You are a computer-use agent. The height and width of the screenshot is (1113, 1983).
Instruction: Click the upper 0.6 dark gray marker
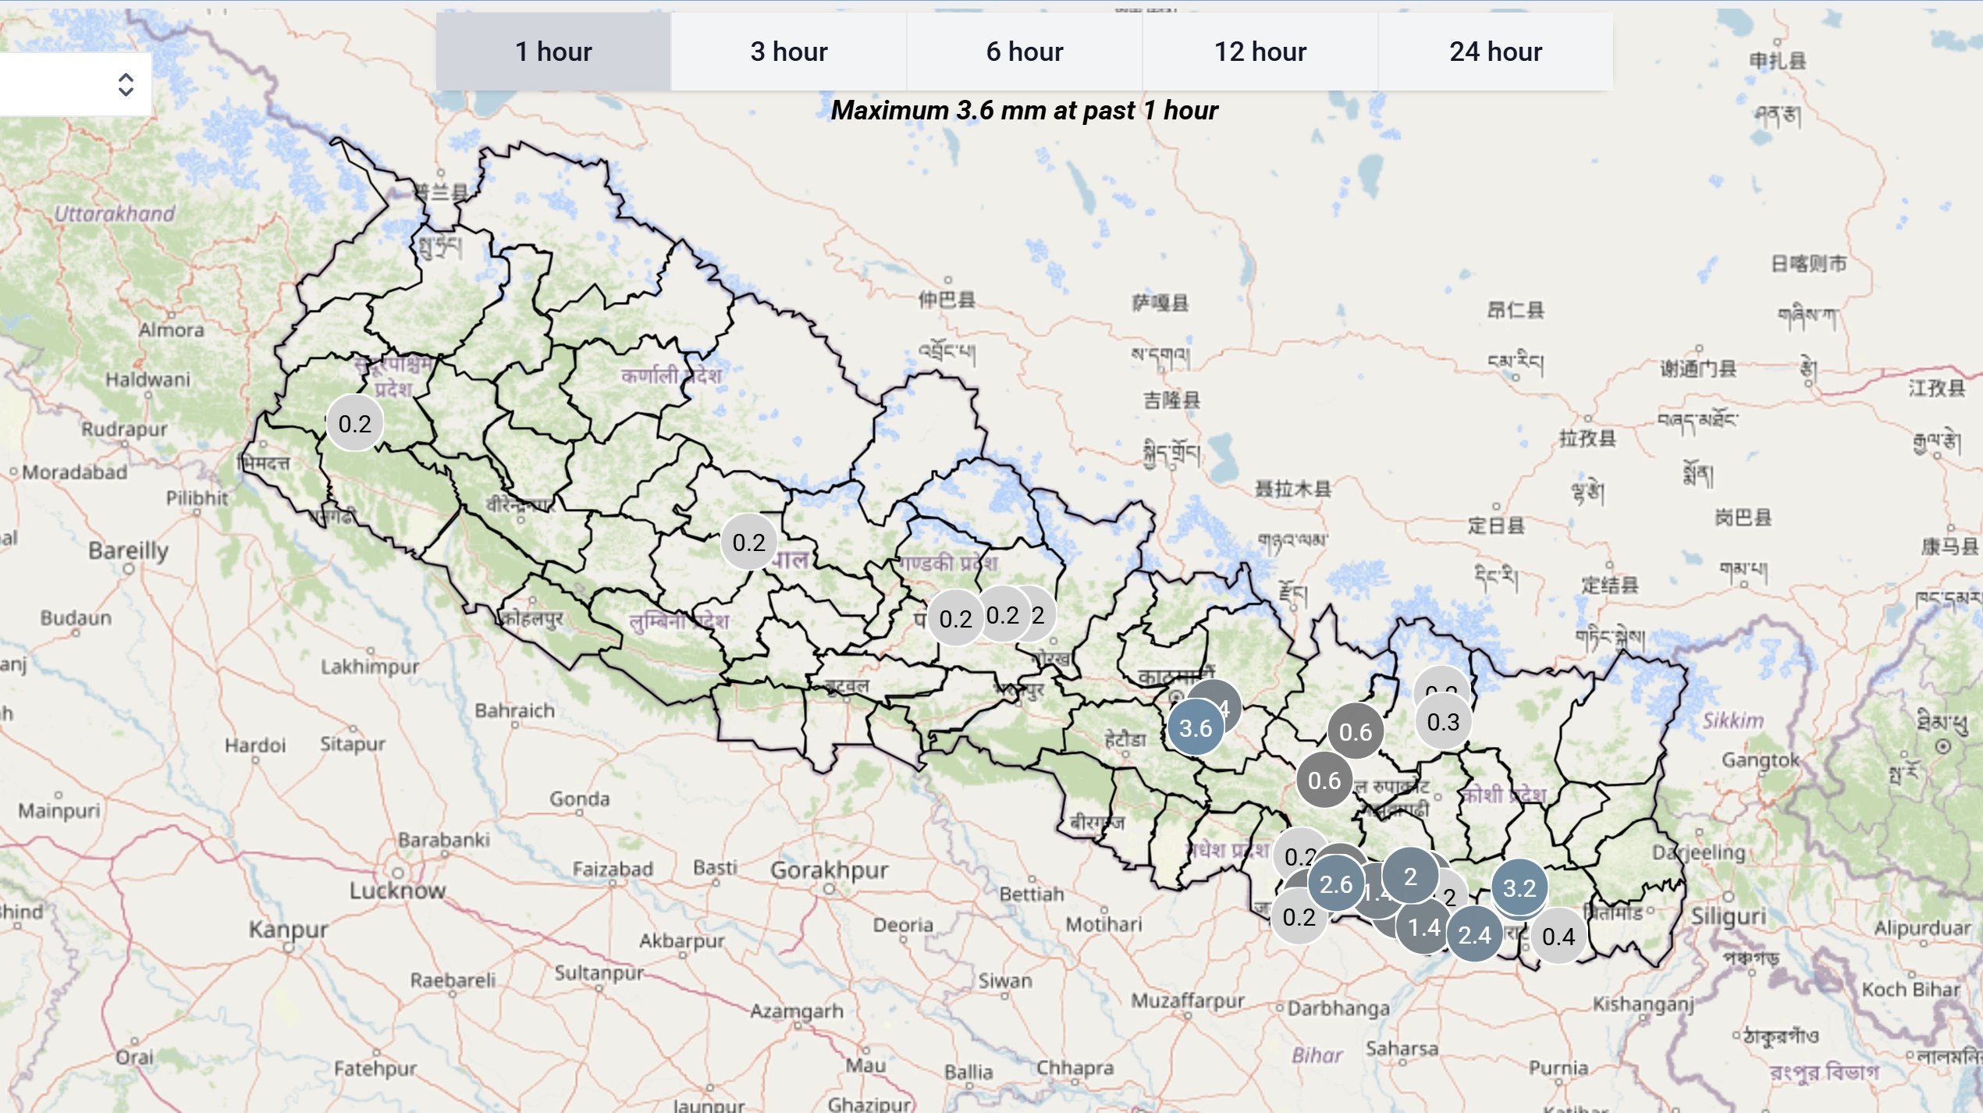pyautogui.click(x=1355, y=731)
